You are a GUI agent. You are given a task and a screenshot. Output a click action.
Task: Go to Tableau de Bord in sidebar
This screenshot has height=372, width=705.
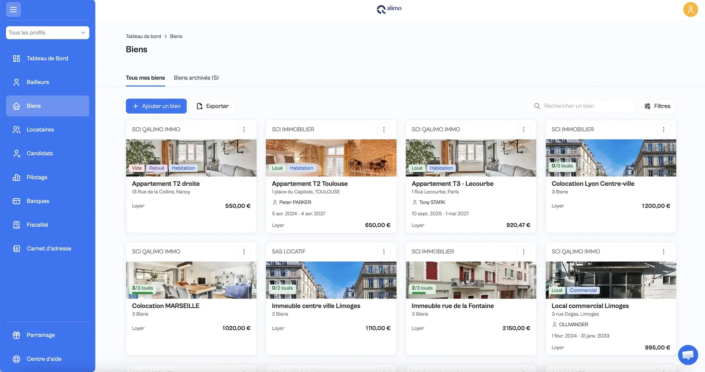pyautogui.click(x=48, y=59)
